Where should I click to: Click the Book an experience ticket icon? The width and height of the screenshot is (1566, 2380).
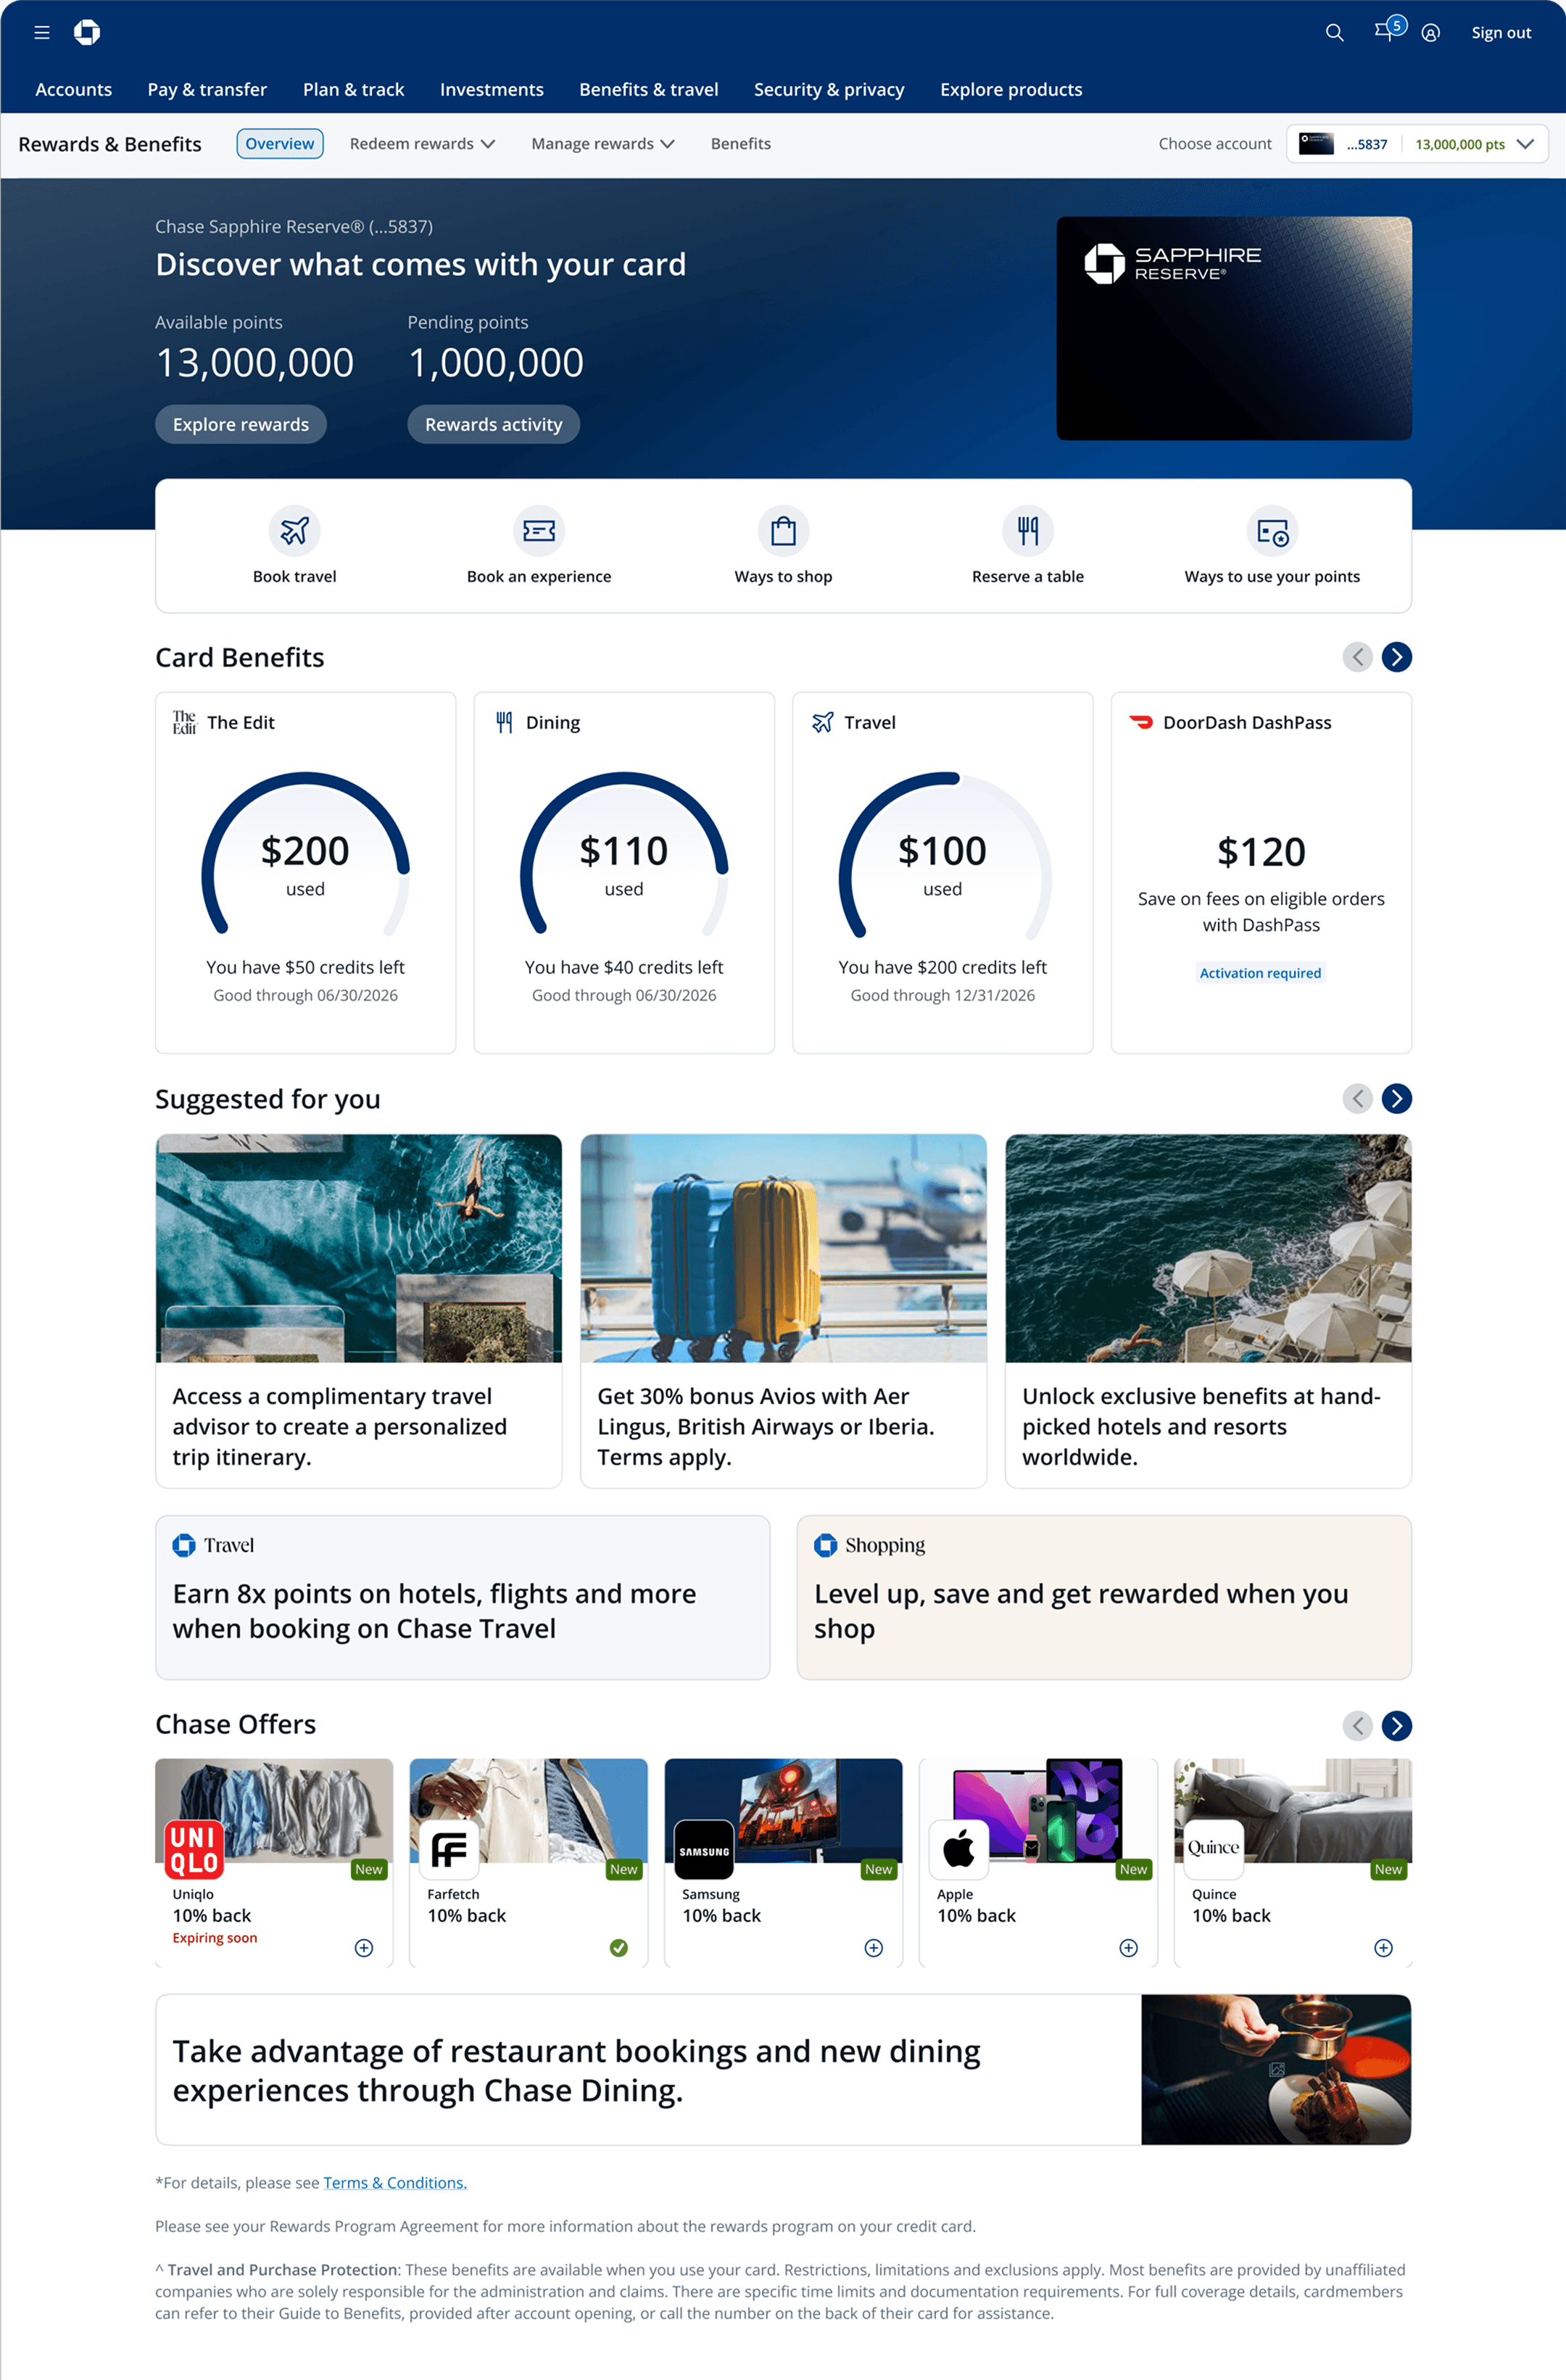click(538, 530)
